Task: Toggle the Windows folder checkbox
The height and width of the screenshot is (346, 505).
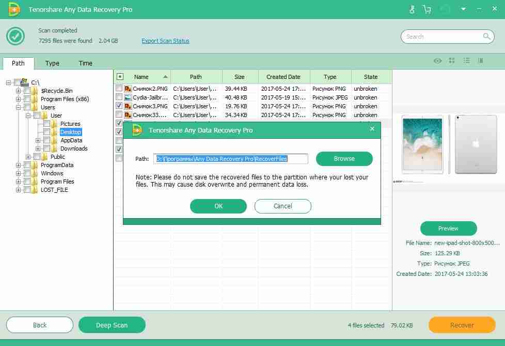Action: click(27, 173)
